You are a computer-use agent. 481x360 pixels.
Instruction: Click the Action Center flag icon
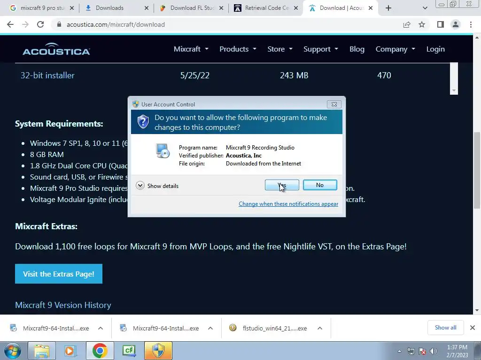tap(422, 352)
